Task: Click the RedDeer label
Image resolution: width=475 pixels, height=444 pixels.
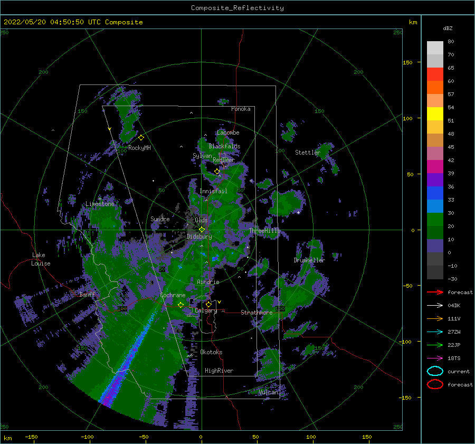Action: [x=224, y=160]
